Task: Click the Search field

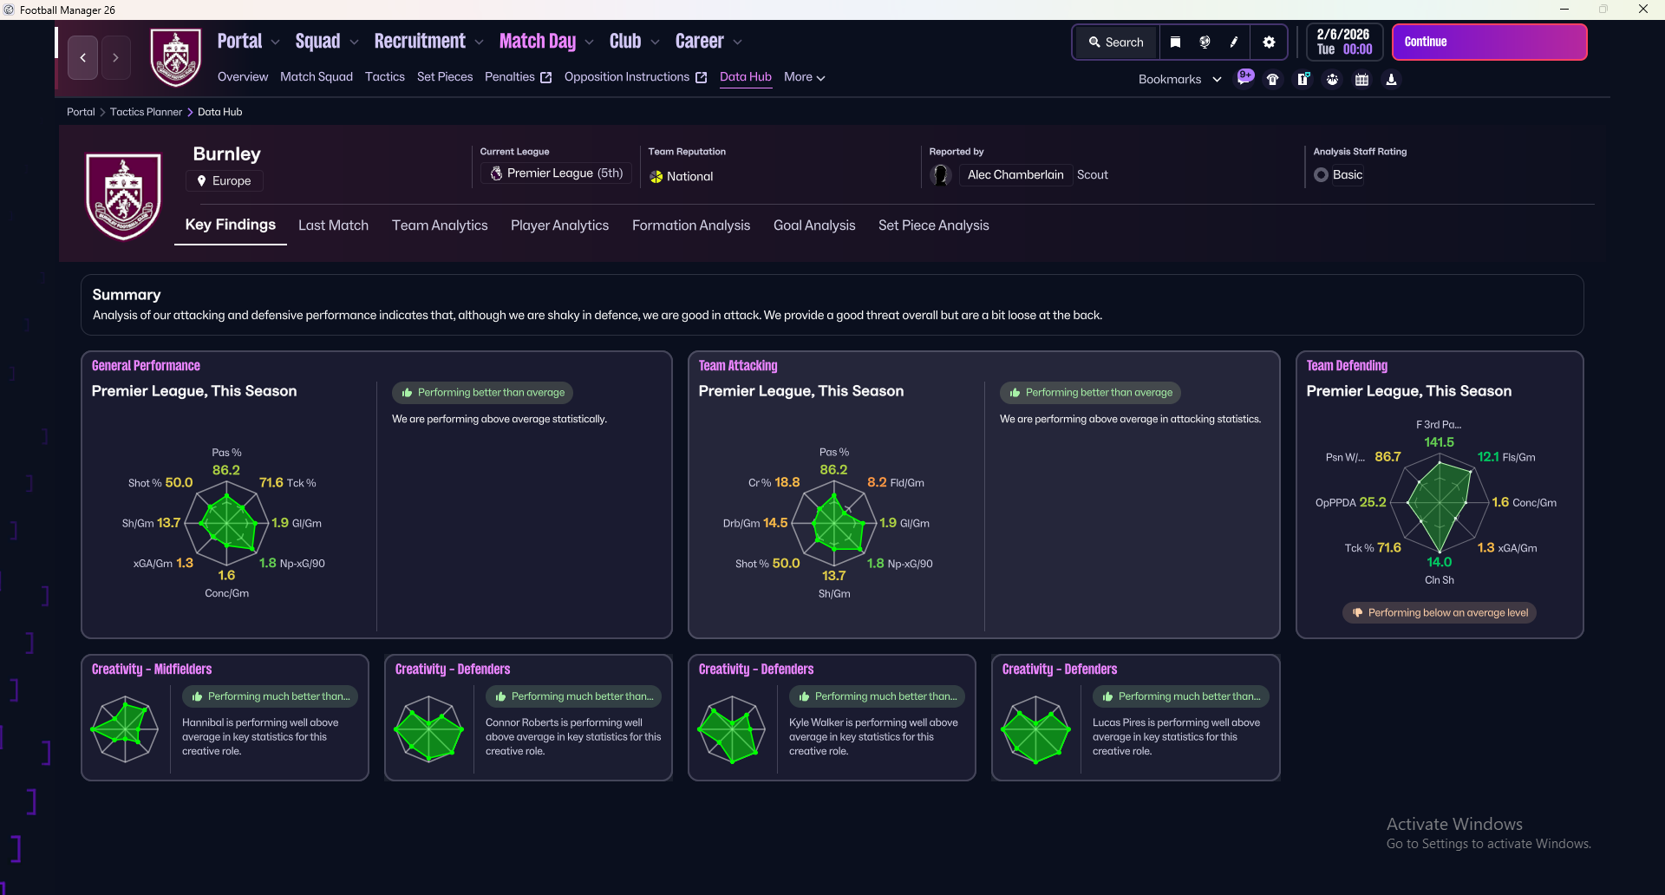Action: pyautogui.click(x=1116, y=42)
